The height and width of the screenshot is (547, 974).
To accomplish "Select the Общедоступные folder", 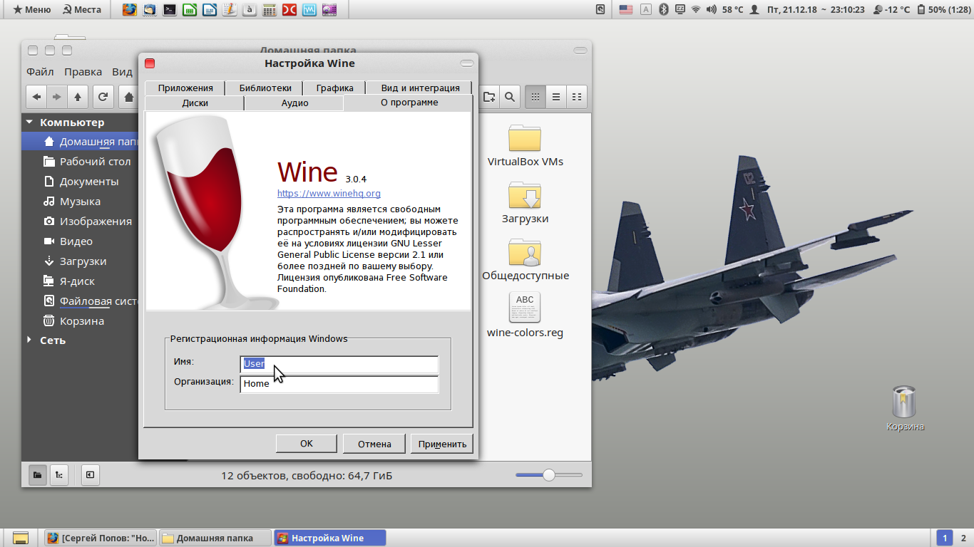I will 525,260.
